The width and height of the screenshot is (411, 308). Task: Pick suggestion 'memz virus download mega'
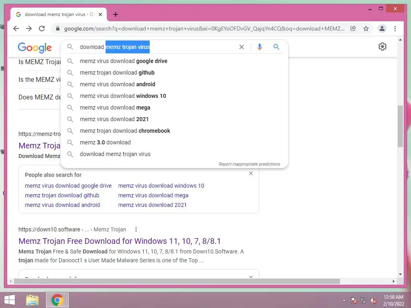pyautogui.click(x=174, y=107)
